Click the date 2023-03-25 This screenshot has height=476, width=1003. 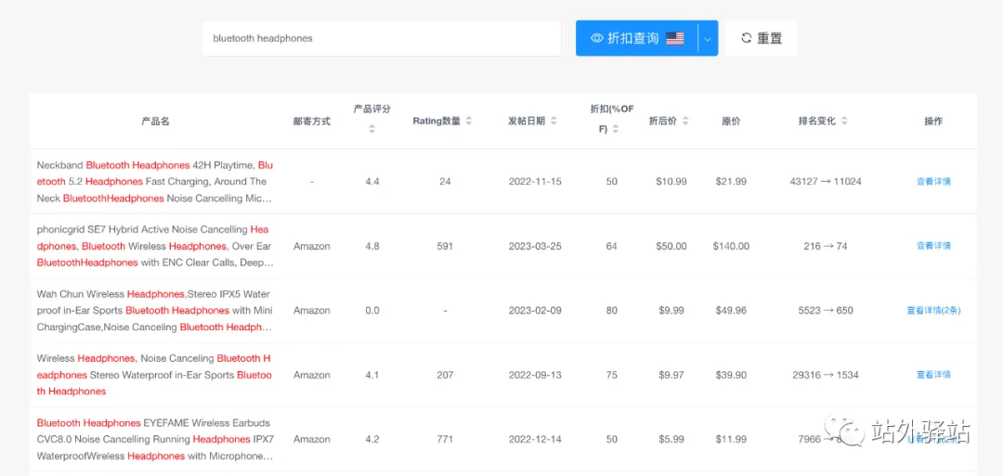(535, 246)
